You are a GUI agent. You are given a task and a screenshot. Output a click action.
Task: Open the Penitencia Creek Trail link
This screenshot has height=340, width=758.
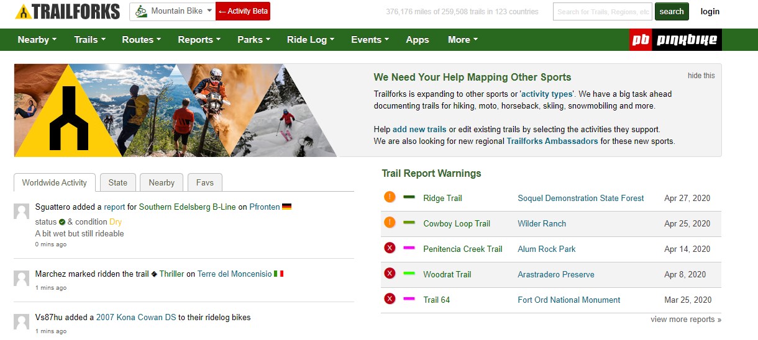tap(463, 249)
